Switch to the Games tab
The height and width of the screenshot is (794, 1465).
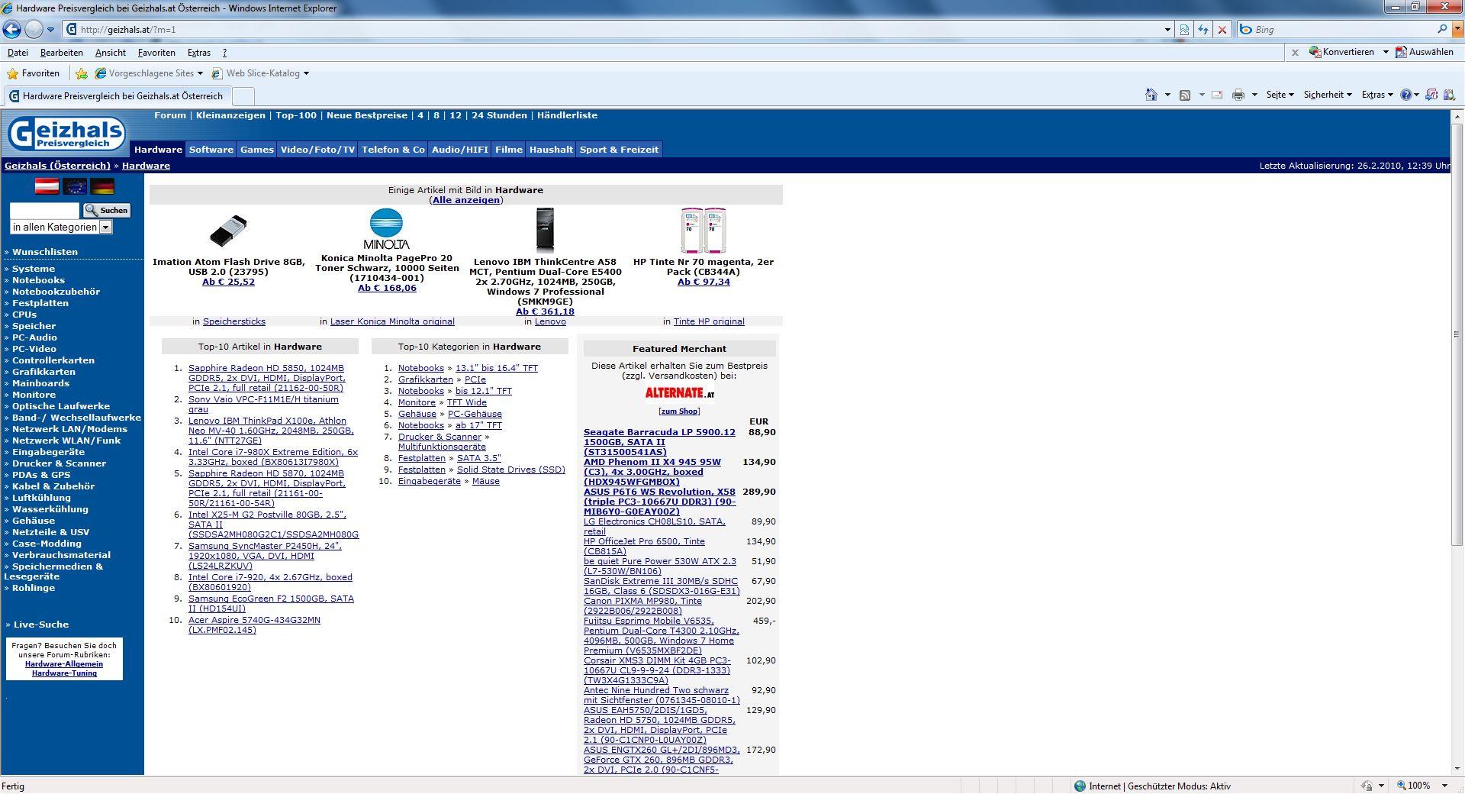(x=257, y=150)
